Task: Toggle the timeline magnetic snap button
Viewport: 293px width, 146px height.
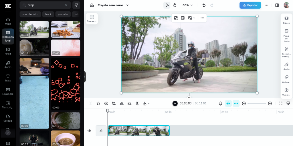Action: point(228,104)
